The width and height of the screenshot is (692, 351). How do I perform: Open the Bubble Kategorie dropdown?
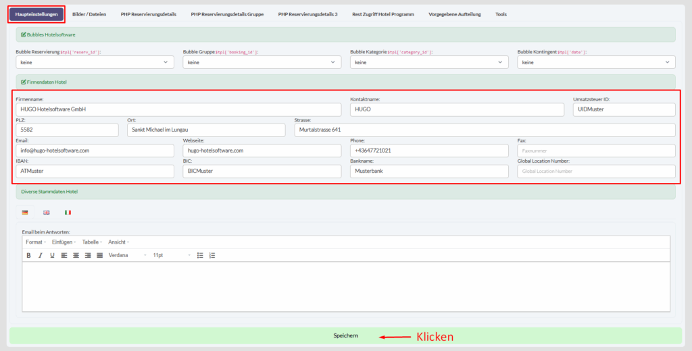tap(429, 62)
